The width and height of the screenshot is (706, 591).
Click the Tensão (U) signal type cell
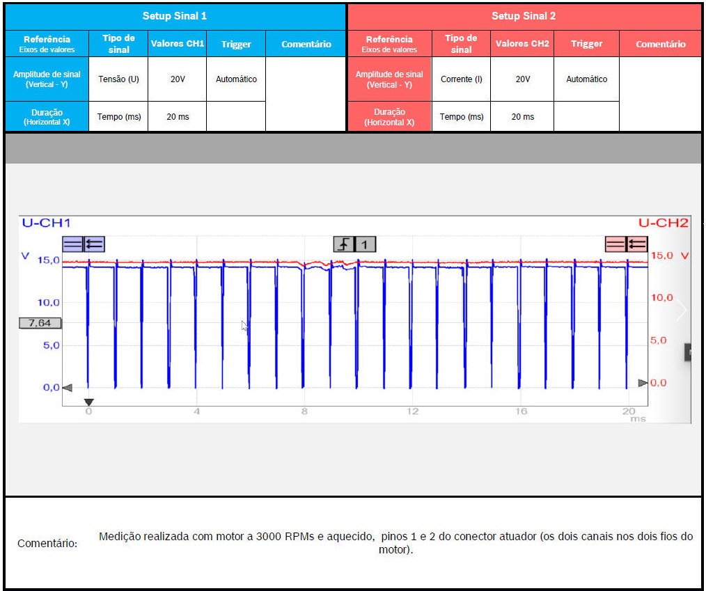coord(118,79)
